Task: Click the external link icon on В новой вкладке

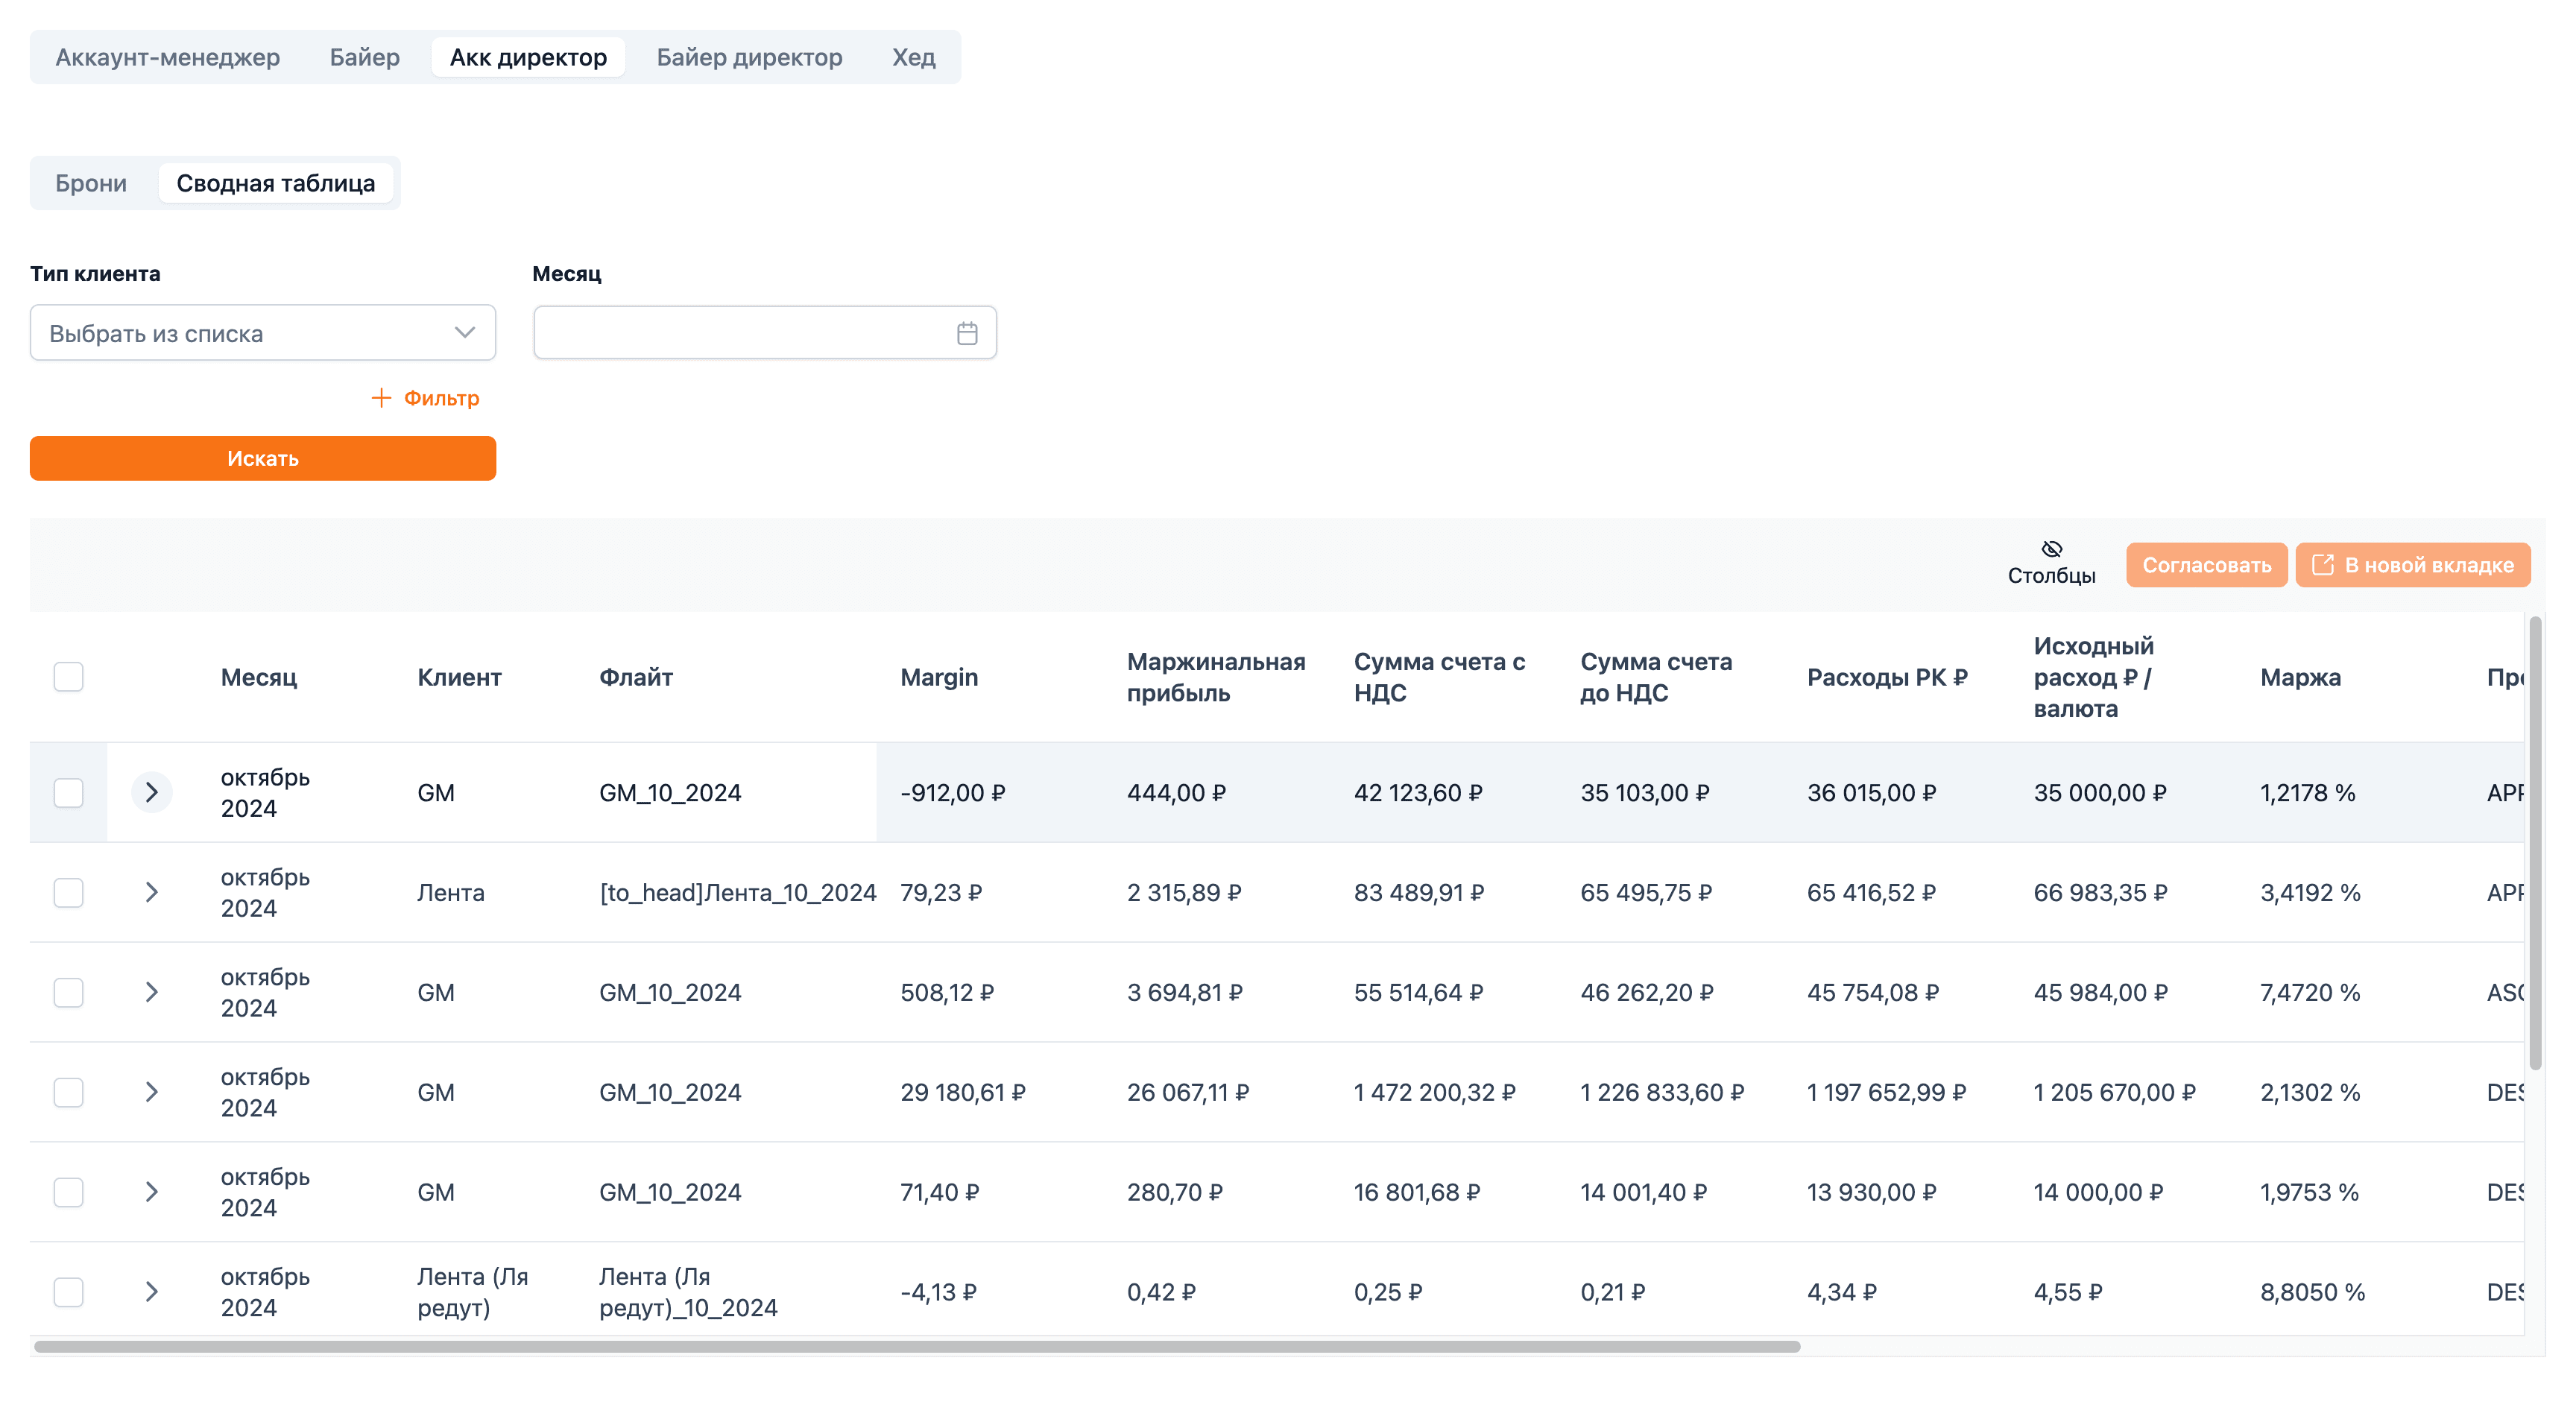Action: click(x=2323, y=565)
